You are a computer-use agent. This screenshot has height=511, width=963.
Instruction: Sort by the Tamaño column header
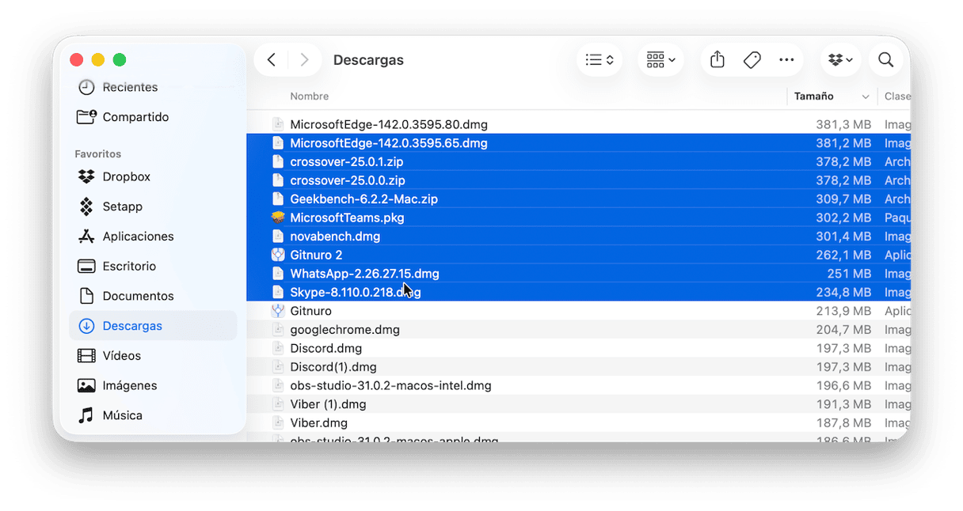[813, 97]
